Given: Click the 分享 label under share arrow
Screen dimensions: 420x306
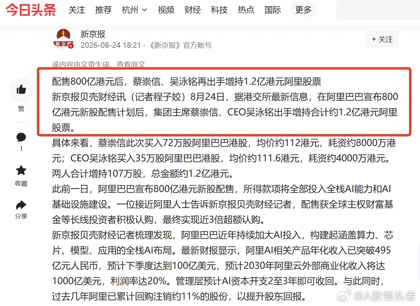Looking at the screenshot, I should pyautogui.click(x=21, y=216).
